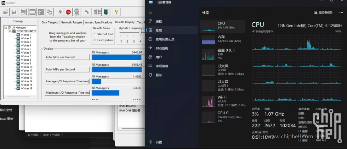Select the Wi-Fi performance item
The height and width of the screenshot is (149, 347).
point(222,101)
